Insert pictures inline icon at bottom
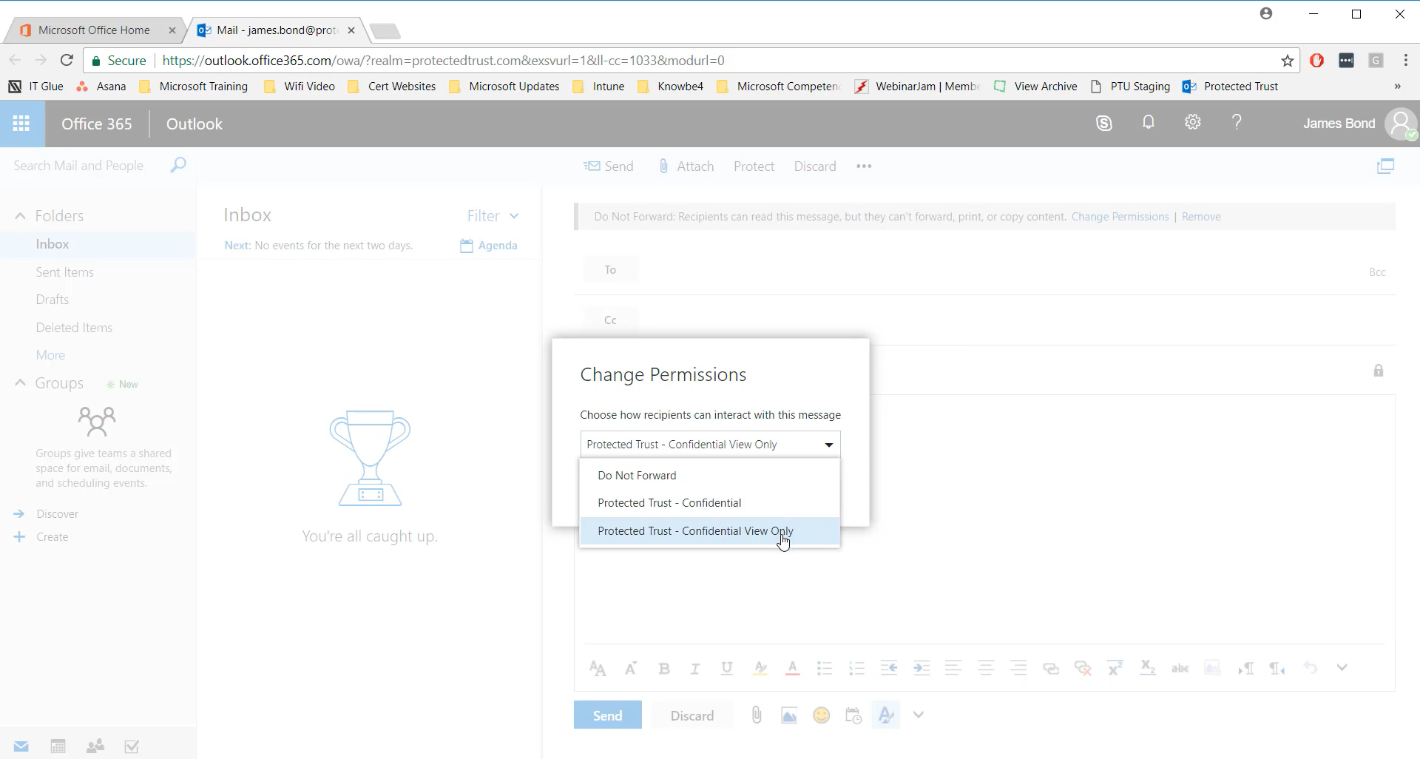Image resolution: width=1420 pixels, height=759 pixels. 789,715
